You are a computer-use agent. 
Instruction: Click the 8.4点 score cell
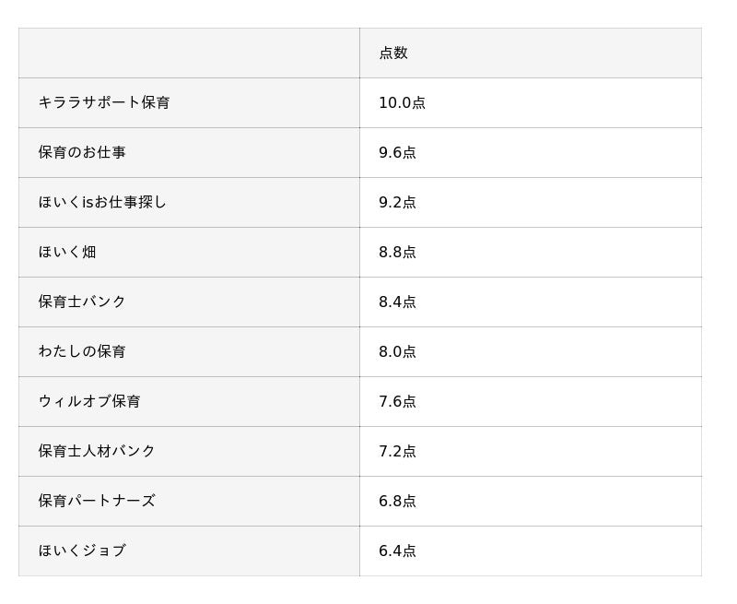(397, 302)
